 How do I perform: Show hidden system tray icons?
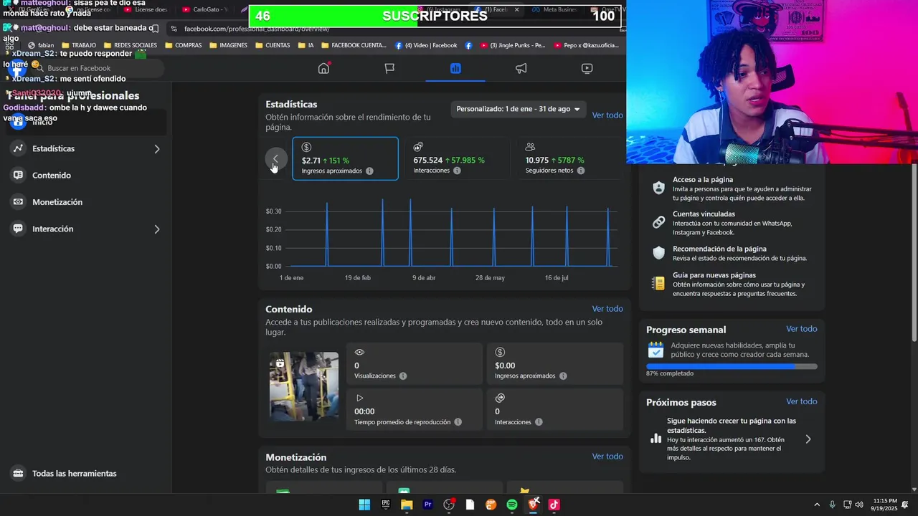(x=817, y=505)
